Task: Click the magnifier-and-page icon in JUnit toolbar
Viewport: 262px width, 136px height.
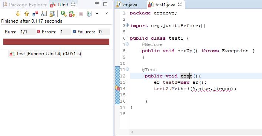Action: (44, 14)
